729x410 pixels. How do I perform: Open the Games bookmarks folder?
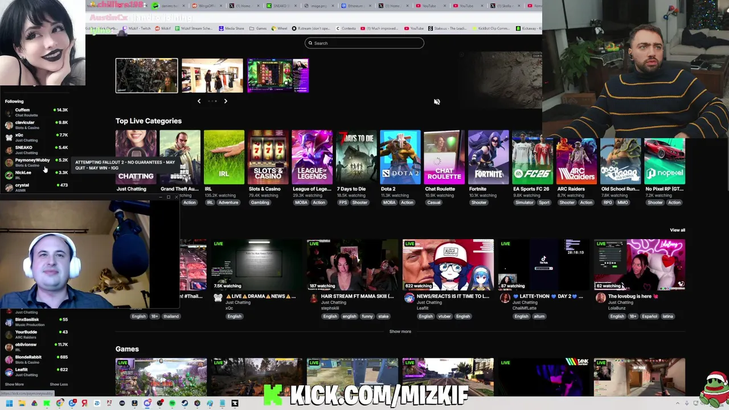[x=258, y=28]
